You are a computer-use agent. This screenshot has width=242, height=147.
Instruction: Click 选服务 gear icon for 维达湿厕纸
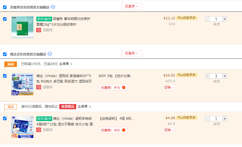point(39,87)
